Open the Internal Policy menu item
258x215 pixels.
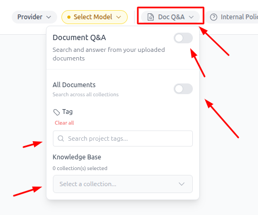pyautogui.click(x=232, y=17)
